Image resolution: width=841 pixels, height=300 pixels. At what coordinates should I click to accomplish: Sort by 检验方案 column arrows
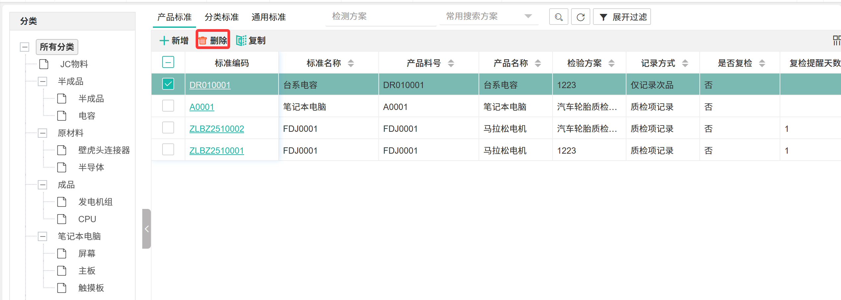tap(612, 63)
